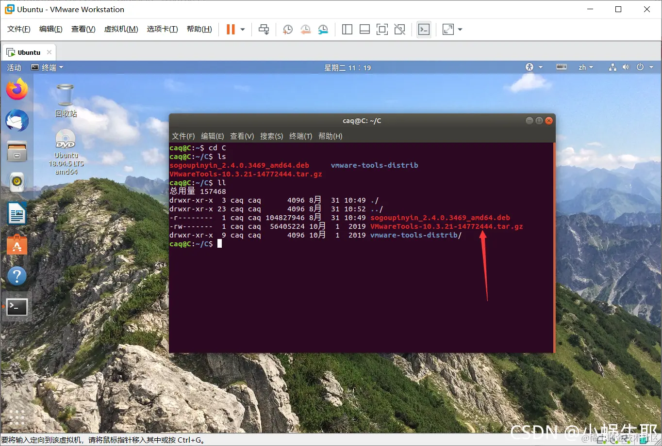The image size is (662, 446).
Task: Take a snapshot of the virtual machine
Action: click(288, 30)
